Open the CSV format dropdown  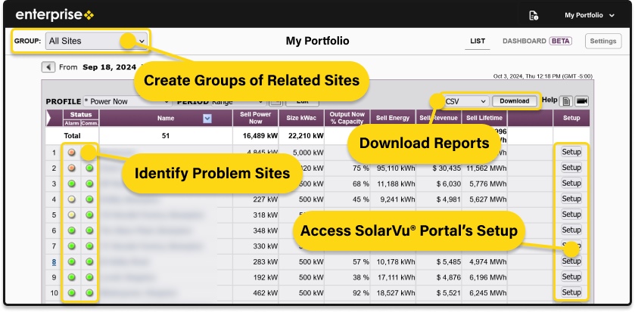point(465,101)
